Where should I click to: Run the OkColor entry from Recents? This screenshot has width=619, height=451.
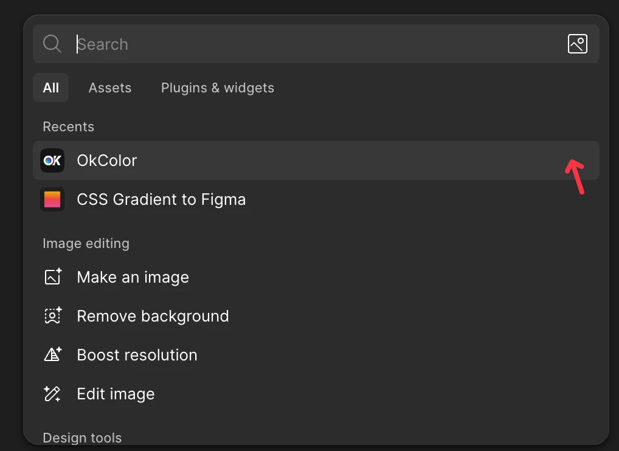(107, 160)
